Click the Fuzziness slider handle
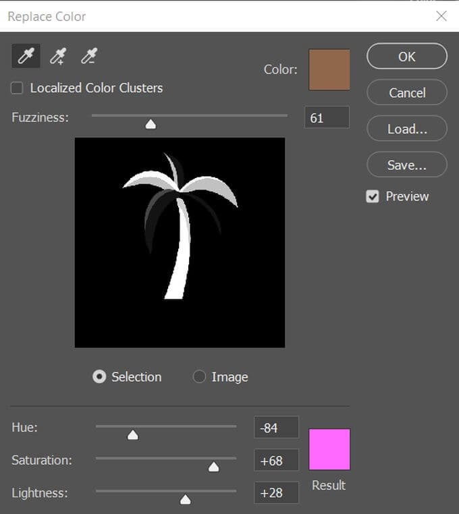The width and height of the screenshot is (459, 514). coord(151,124)
